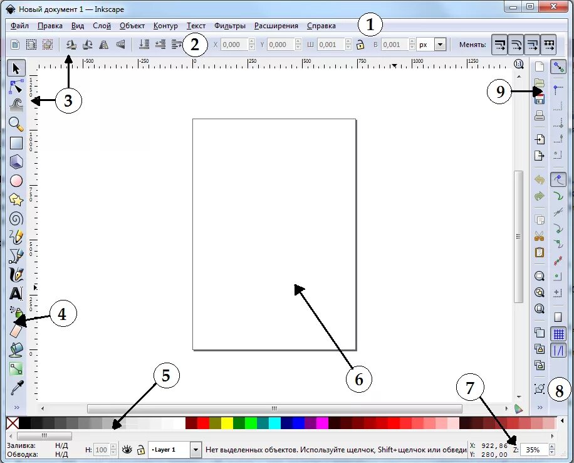Click the Save document icon
This screenshot has width=574, height=463.
540,99
